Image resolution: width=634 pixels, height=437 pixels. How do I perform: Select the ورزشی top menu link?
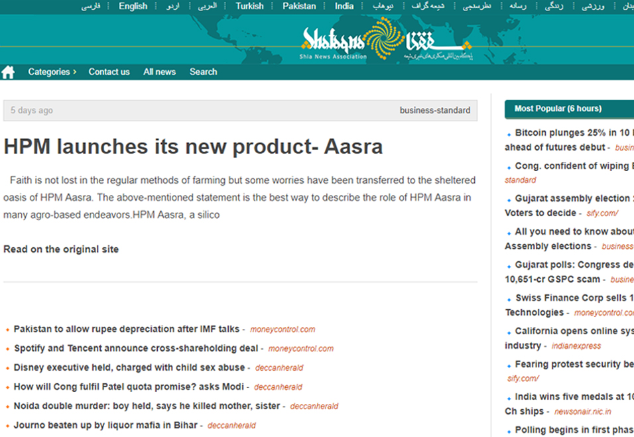click(593, 6)
